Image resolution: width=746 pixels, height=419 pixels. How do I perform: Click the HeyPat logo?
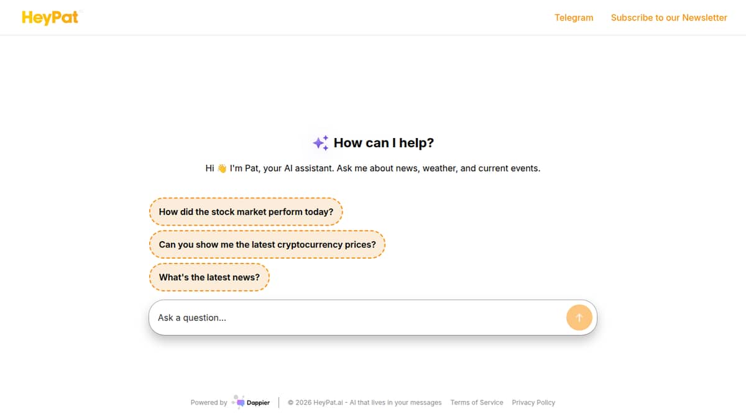point(52,17)
